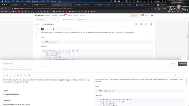Insert image in the post editor
This screenshot has width=189, height=106.
pos(29,75)
